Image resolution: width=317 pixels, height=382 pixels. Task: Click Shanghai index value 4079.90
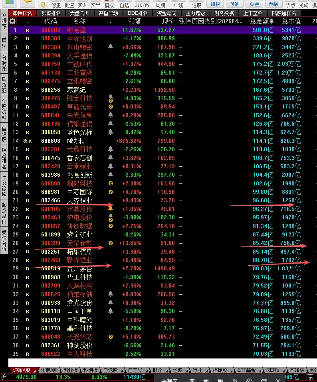26,377
